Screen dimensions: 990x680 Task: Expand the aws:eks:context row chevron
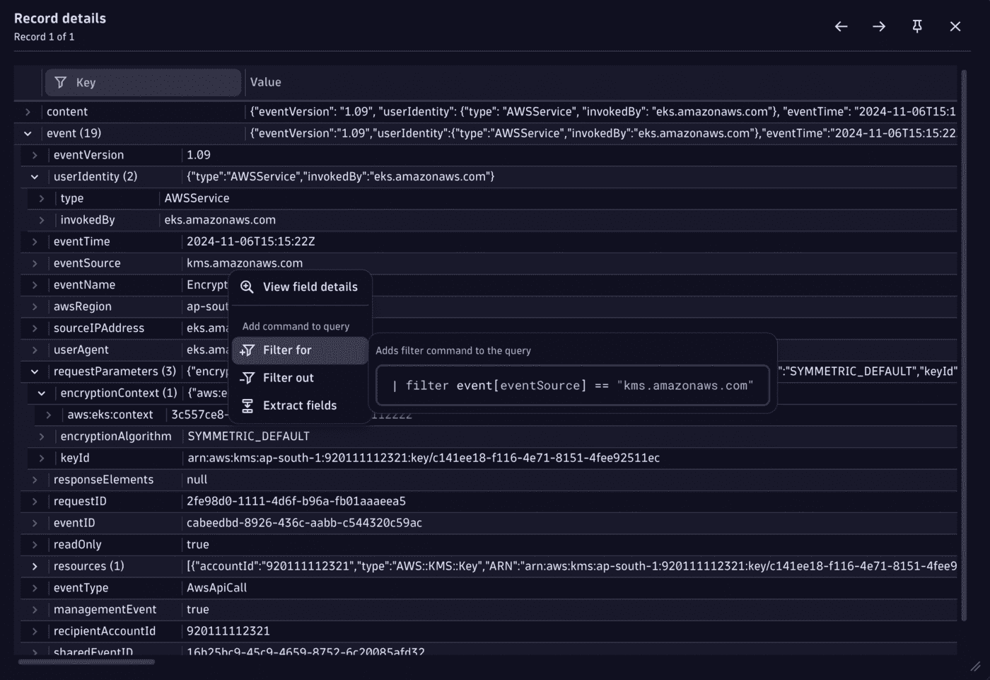pyautogui.click(x=49, y=415)
